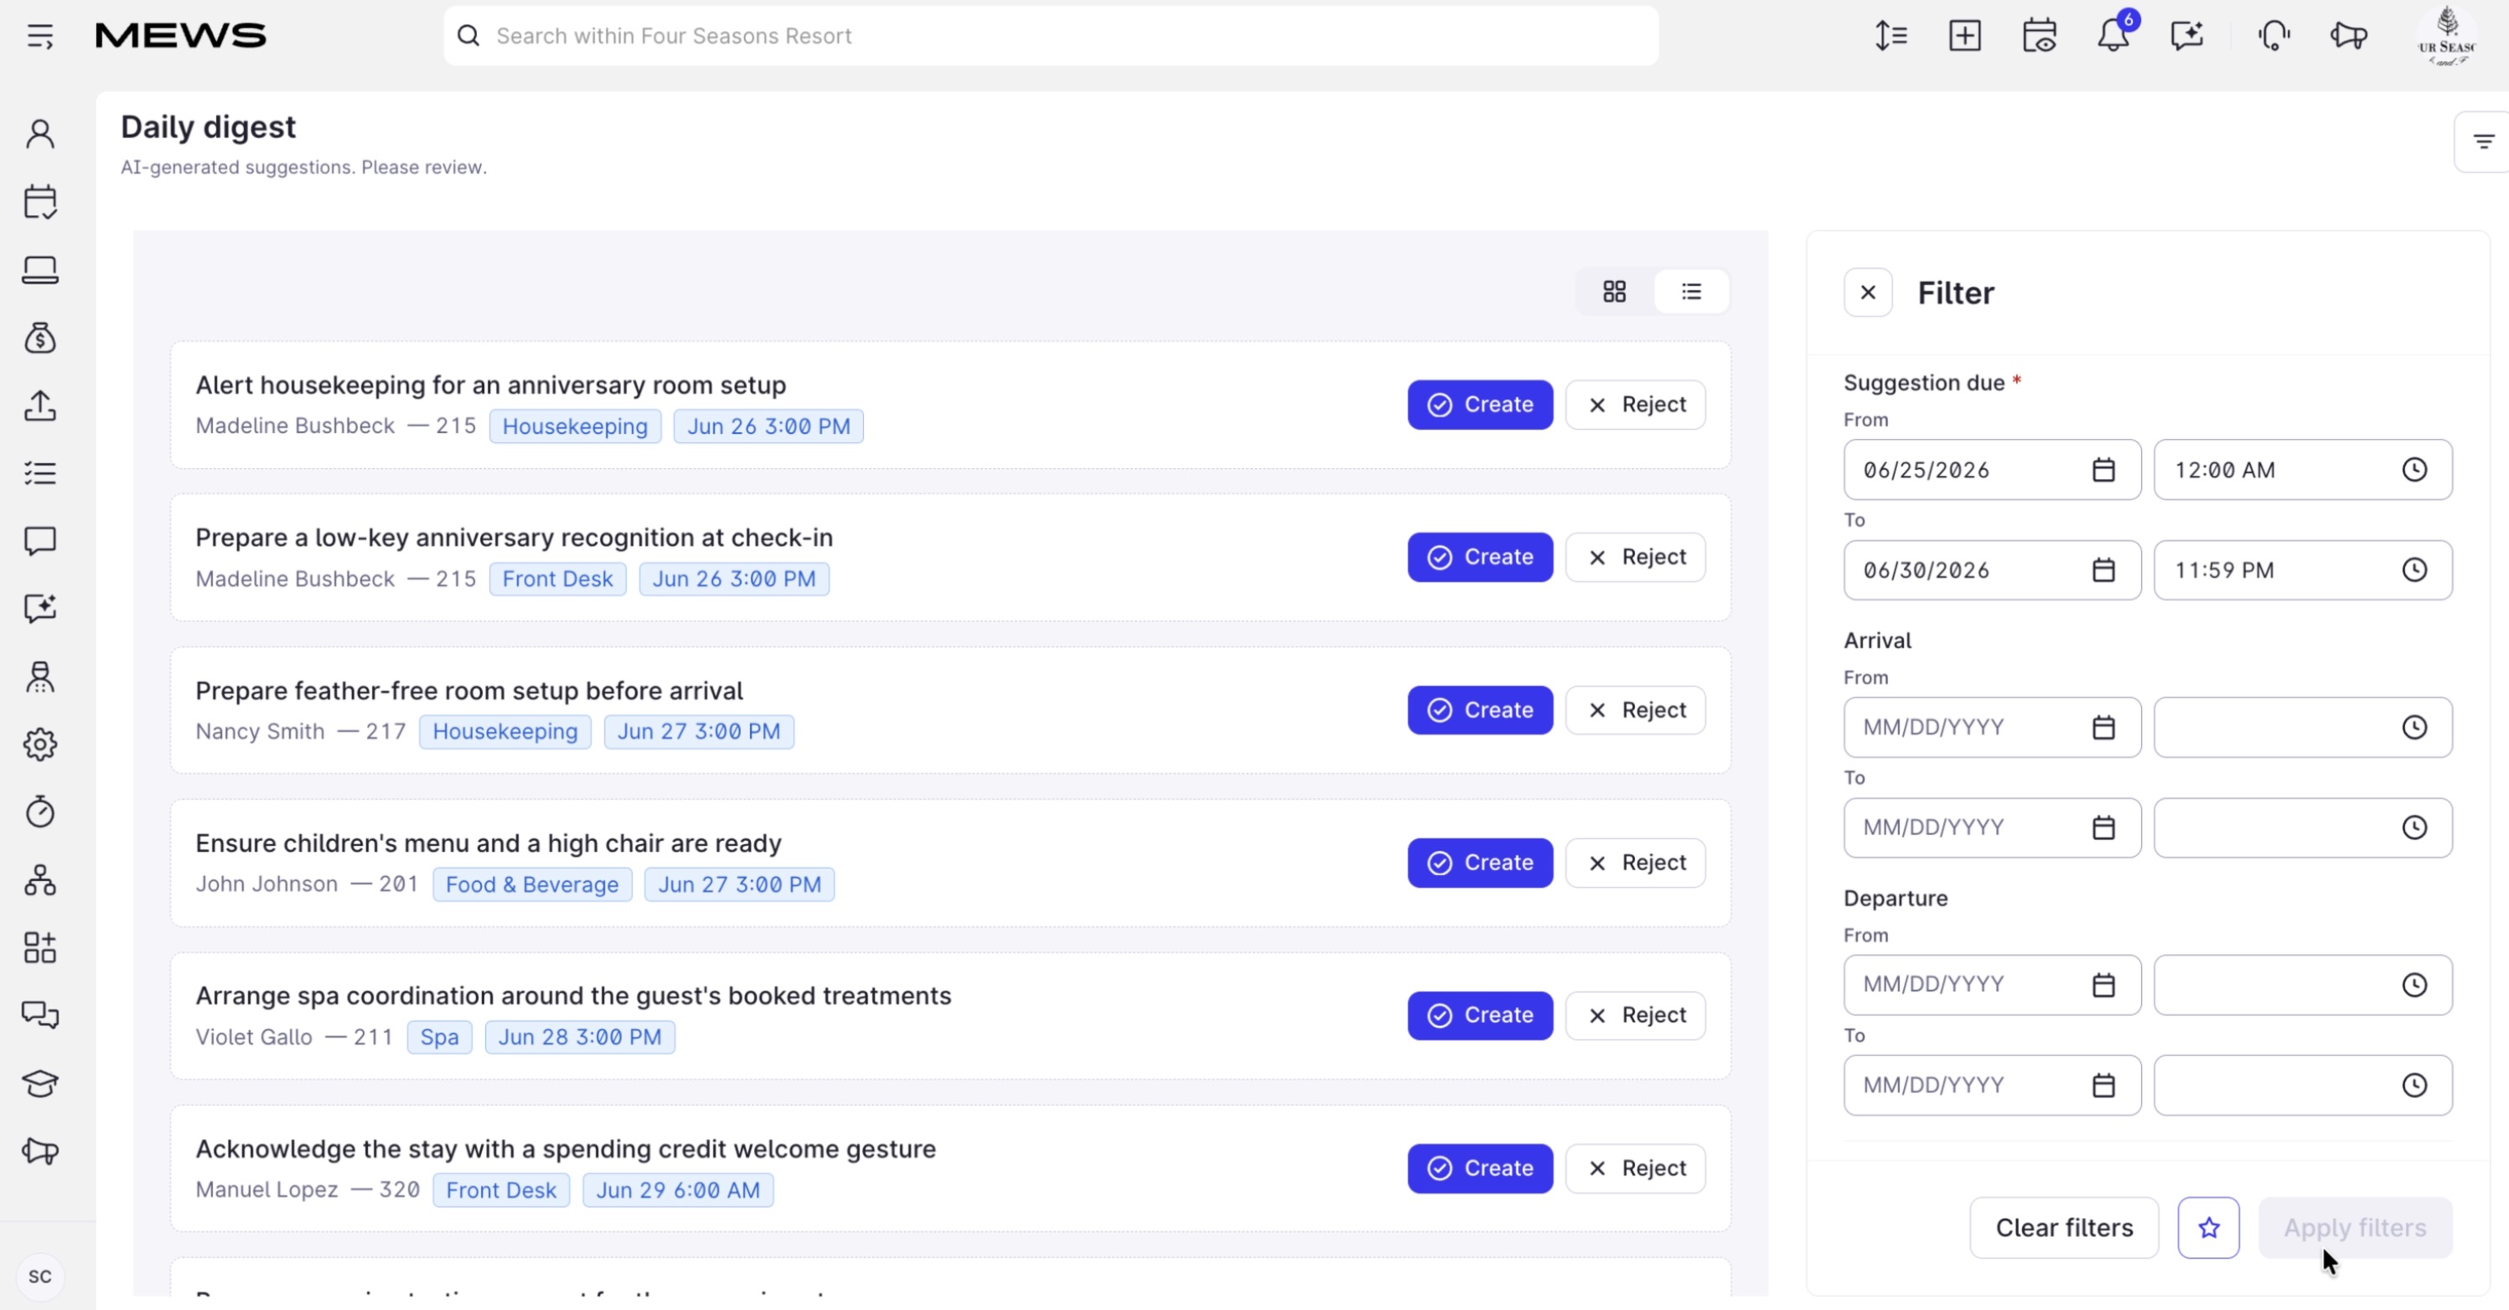Open the calendar-eye overview icon in top bar
Image resolution: width=2509 pixels, height=1310 pixels.
pos(2039,36)
